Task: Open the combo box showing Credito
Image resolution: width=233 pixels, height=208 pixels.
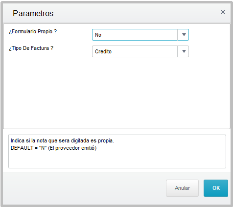Action: [x=140, y=51]
